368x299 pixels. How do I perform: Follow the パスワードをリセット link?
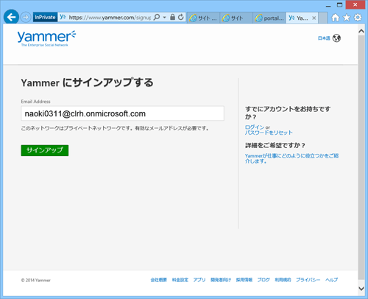click(x=269, y=133)
